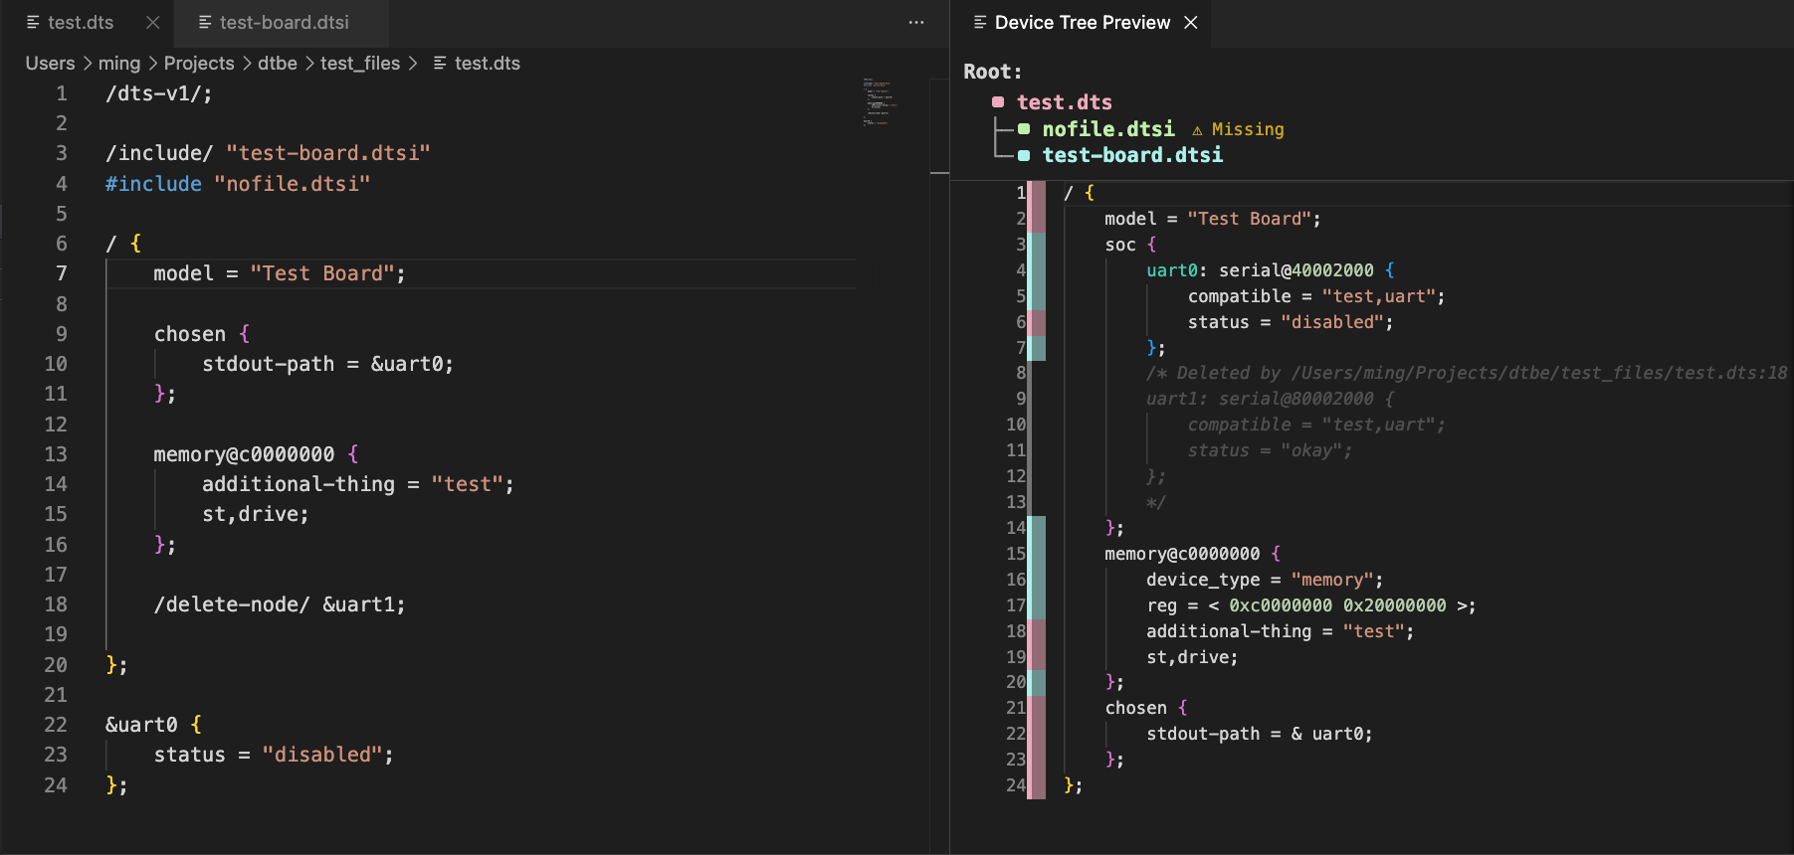The height and width of the screenshot is (855, 1794).
Task: Click the compatible = "test,uart" line in preview
Action: click(1316, 296)
